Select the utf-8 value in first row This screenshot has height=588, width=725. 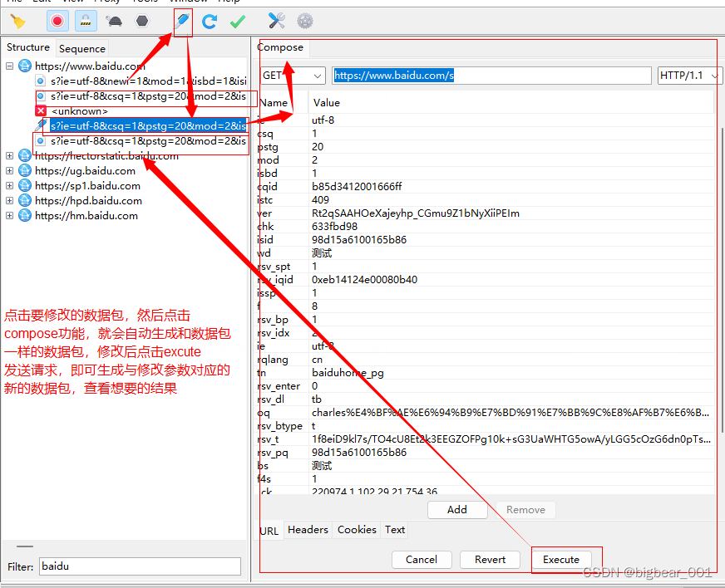pyautogui.click(x=323, y=120)
